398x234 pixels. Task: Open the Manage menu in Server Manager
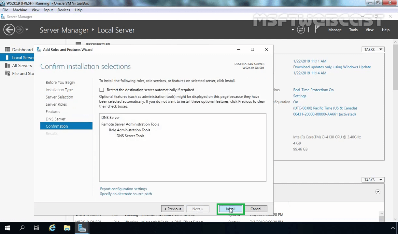click(x=335, y=30)
